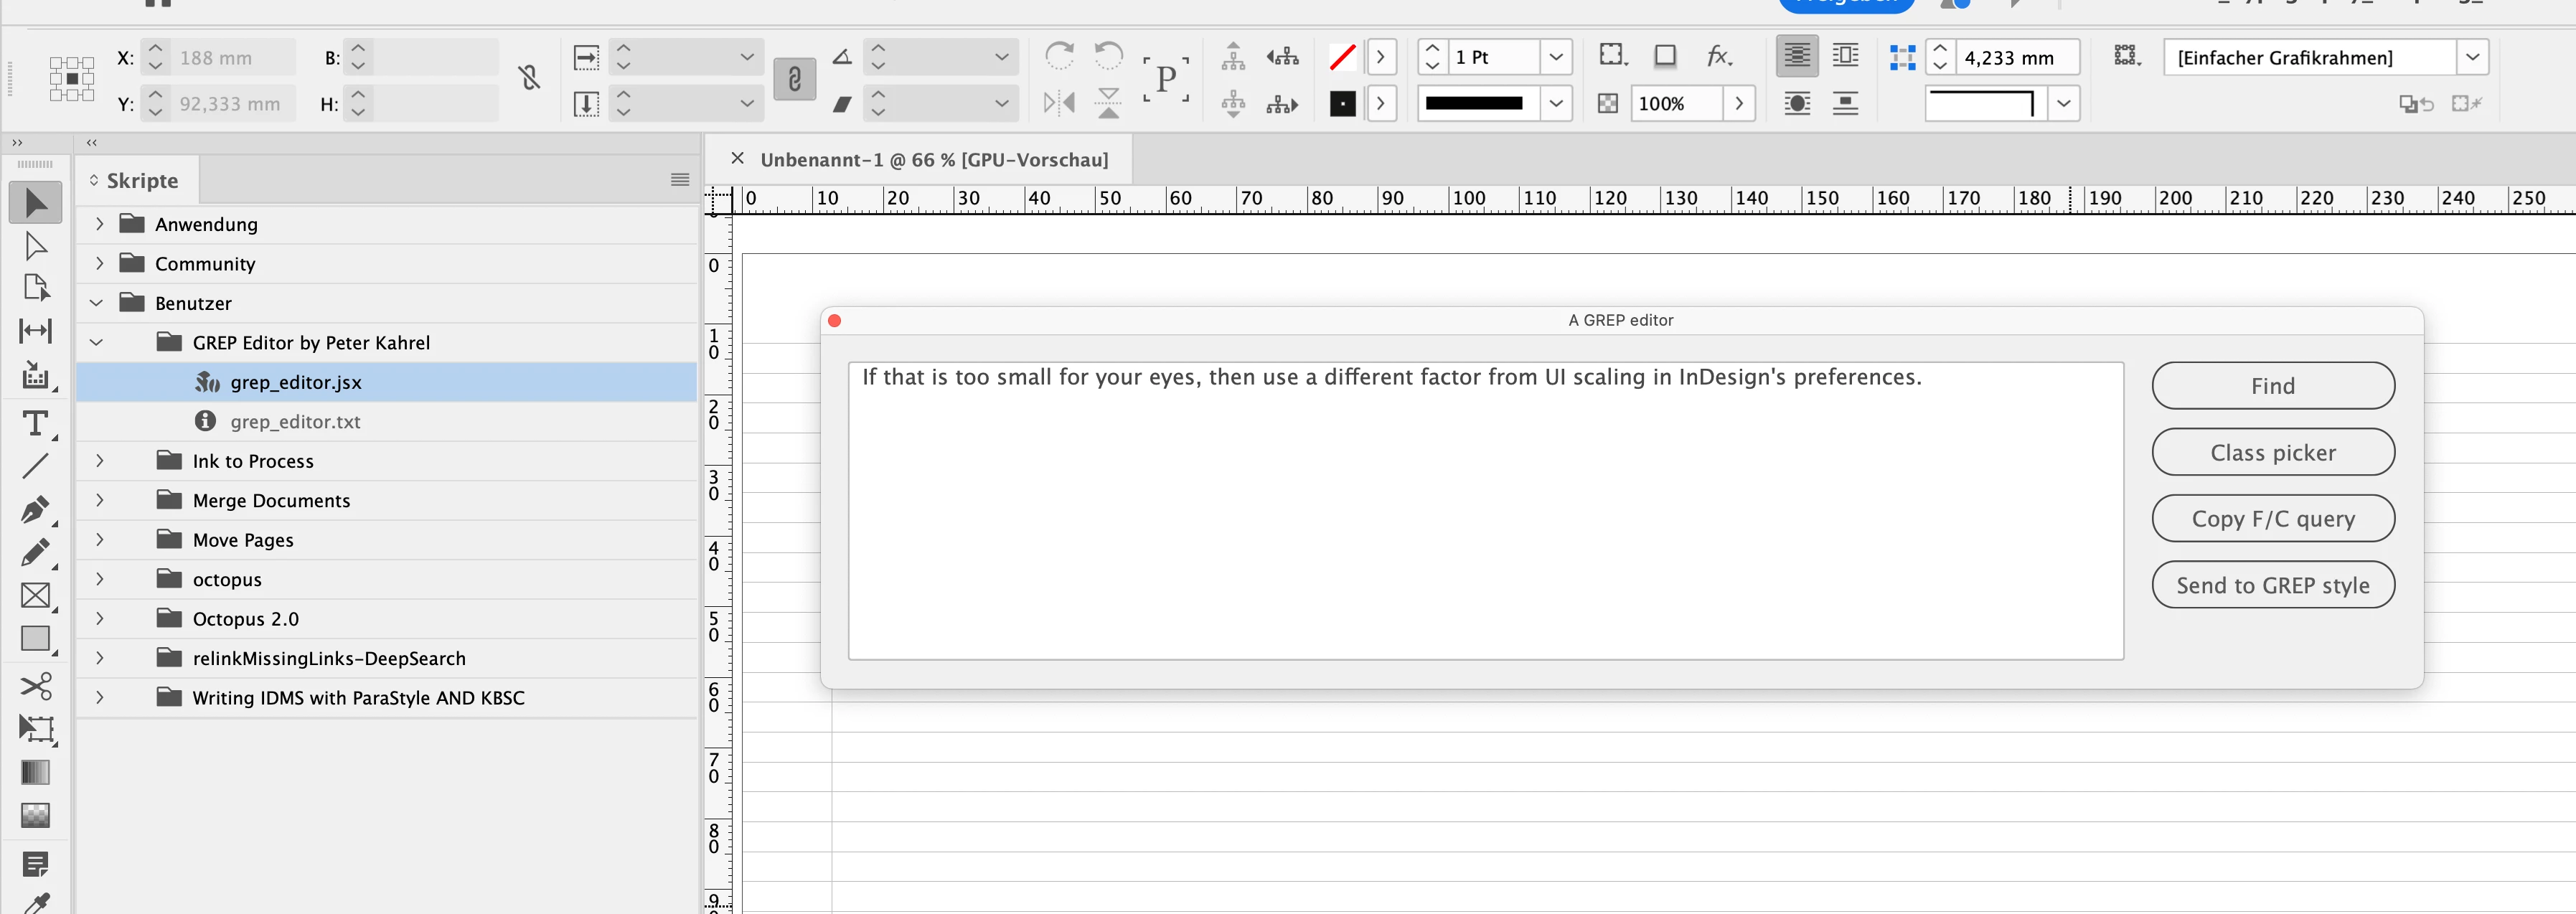Toggle the constrain proportions chain icon
This screenshot has height=914, width=2576.
[x=794, y=79]
